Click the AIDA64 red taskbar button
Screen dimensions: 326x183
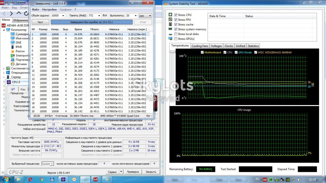tap(95, 179)
